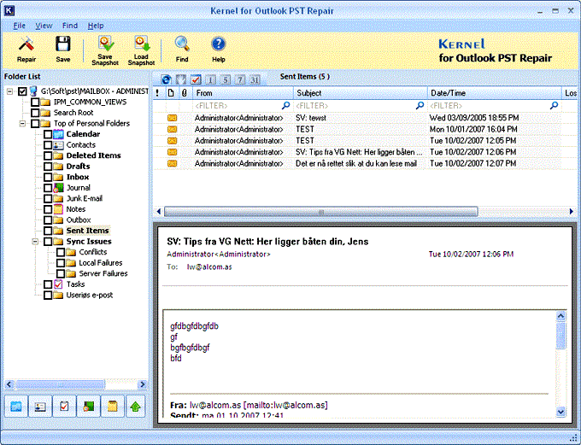Check the Calendar folder checkbox
581x445 pixels.
[48, 134]
